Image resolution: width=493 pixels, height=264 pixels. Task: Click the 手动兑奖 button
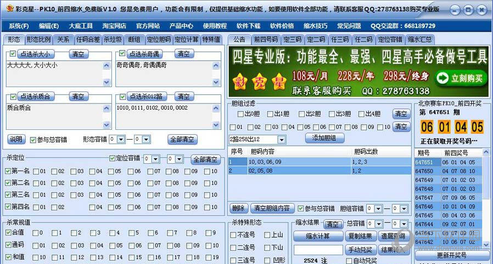[x=360, y=250]
